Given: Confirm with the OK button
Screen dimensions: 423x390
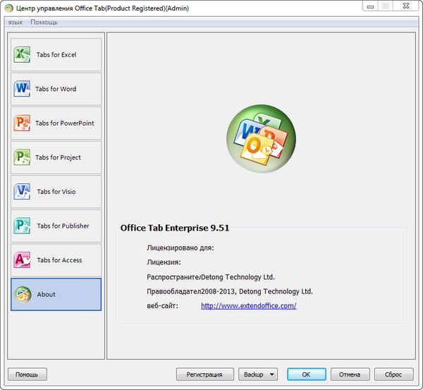Looking at the screenshot, I should [x=307, y=374].
